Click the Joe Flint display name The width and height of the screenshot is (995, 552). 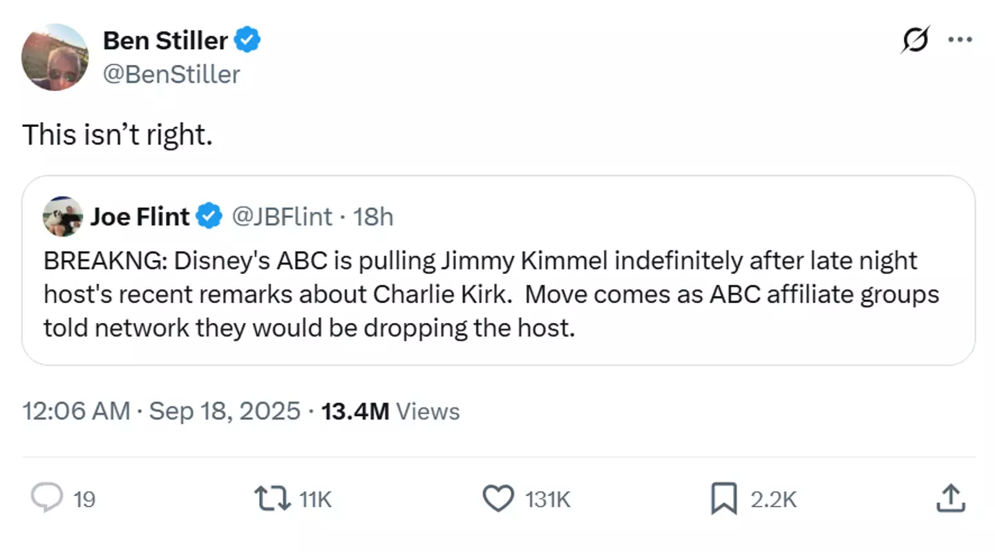(x=140, y=217)
